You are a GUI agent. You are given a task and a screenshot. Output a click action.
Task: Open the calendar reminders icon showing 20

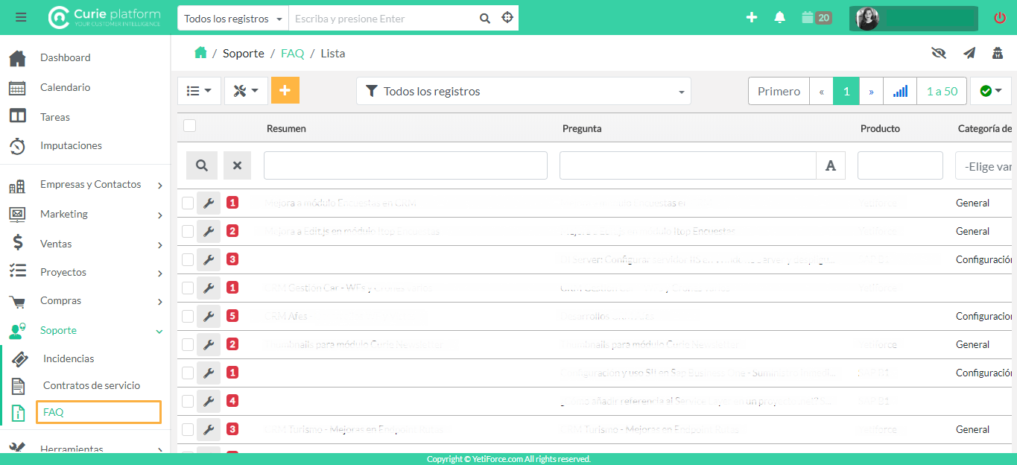[816, 18]
